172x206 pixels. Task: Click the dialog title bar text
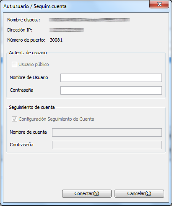[x=35, y=6]
